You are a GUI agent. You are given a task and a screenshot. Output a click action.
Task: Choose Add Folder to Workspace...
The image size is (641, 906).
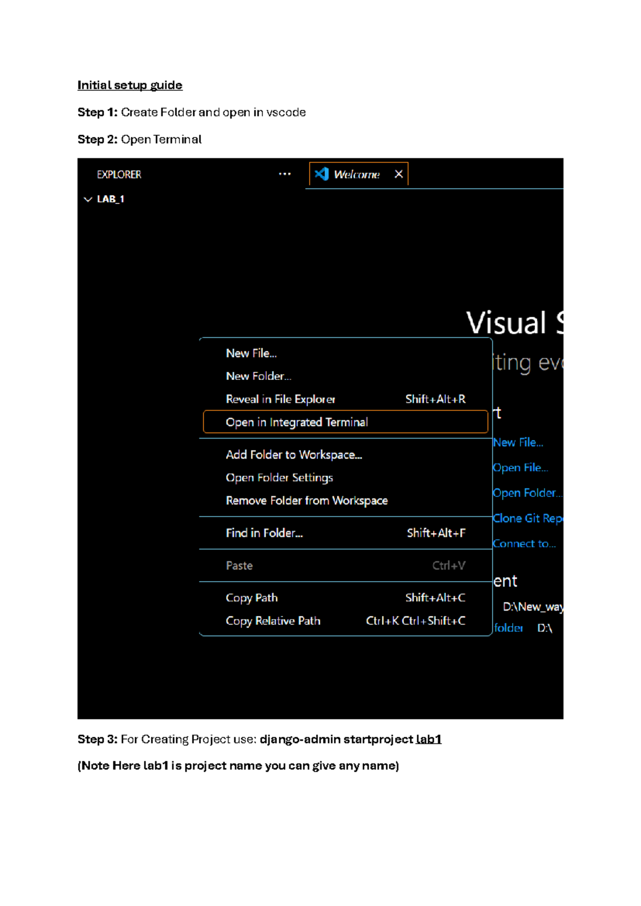pos(345,455)
